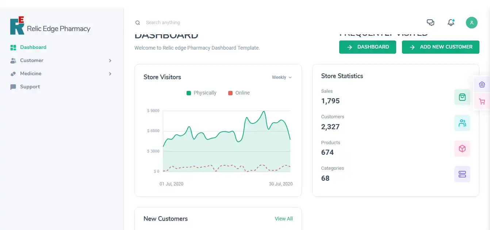
Task: Click the Customers people icon
Action: pyautogui.click(x=462, y=123)
